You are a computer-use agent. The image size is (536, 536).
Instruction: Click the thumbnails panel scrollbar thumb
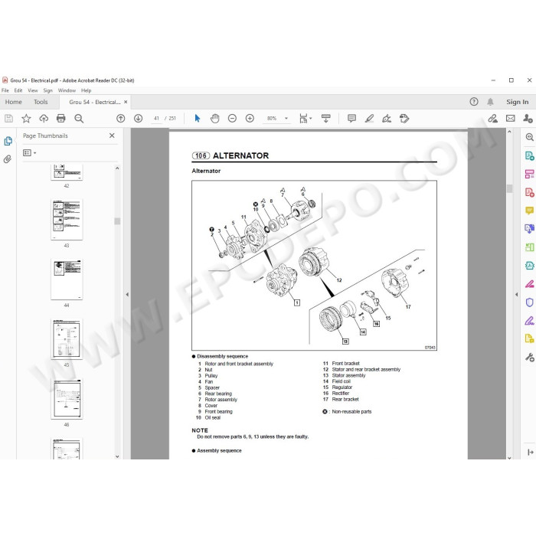coord(117,221)
